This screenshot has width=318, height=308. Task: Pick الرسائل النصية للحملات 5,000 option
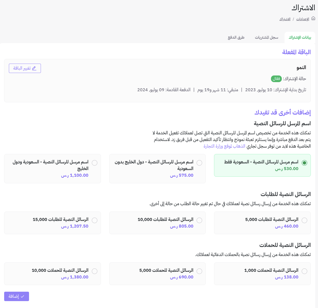click(199, 271)
